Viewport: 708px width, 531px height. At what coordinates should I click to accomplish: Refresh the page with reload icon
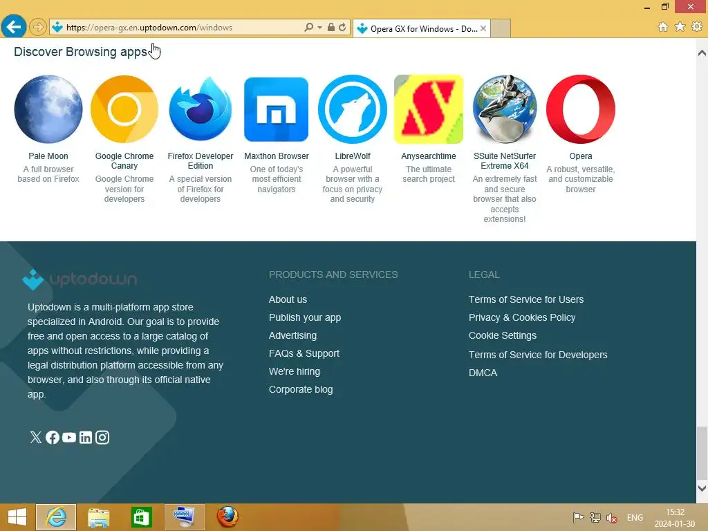(x=342, y=27)
